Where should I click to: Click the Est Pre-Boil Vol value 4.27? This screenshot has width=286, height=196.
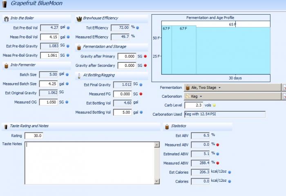[49, 28]
